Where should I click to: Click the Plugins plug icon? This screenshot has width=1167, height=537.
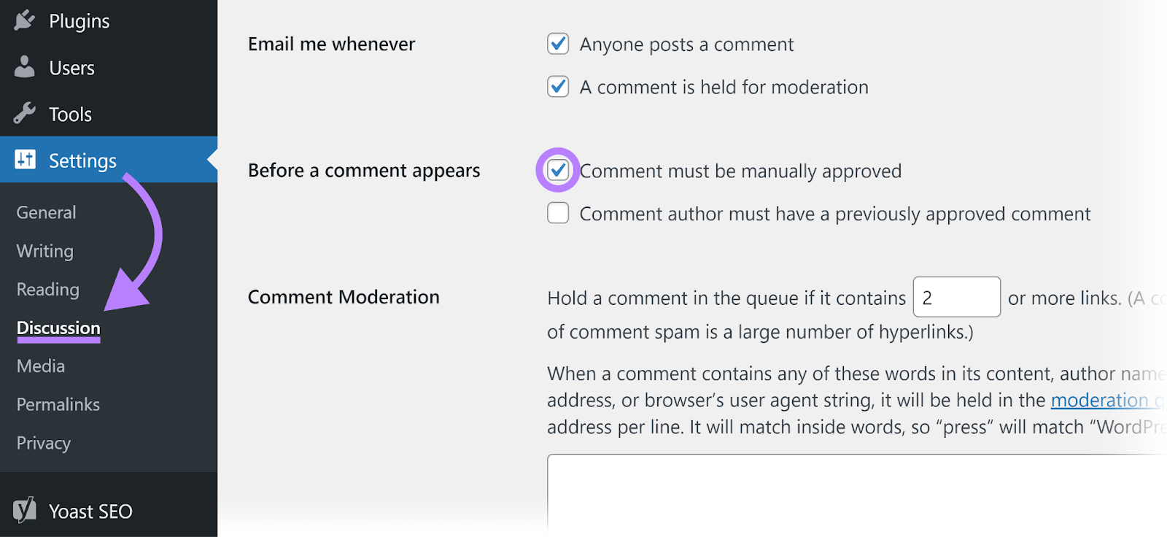pos(24,20)
